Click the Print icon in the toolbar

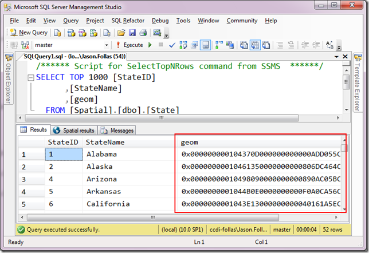pos(143,33)
